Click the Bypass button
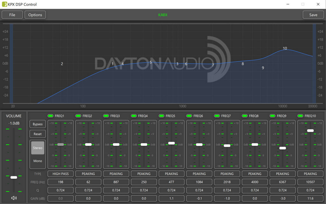 tap(38, 124)
